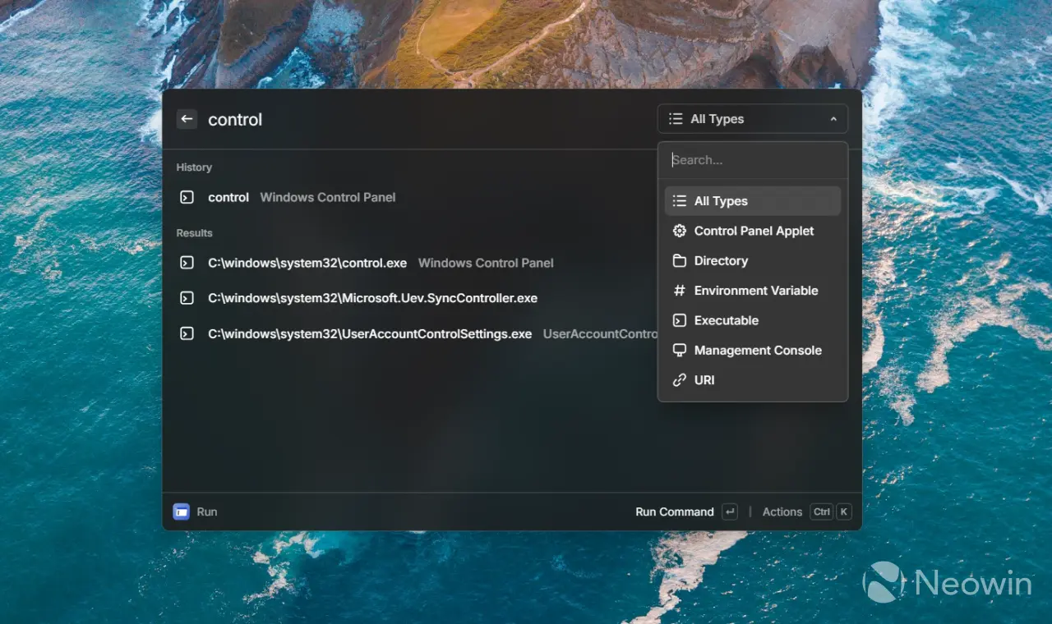This screenshot has height=624, width=1052.
Task: Select the URI filter option
Action: [752, 380]
